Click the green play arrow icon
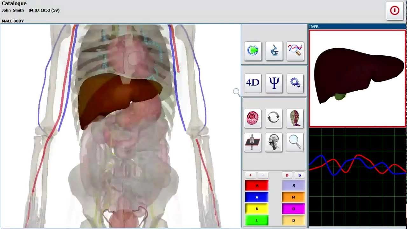407x229 pixels. pos(253,51)
